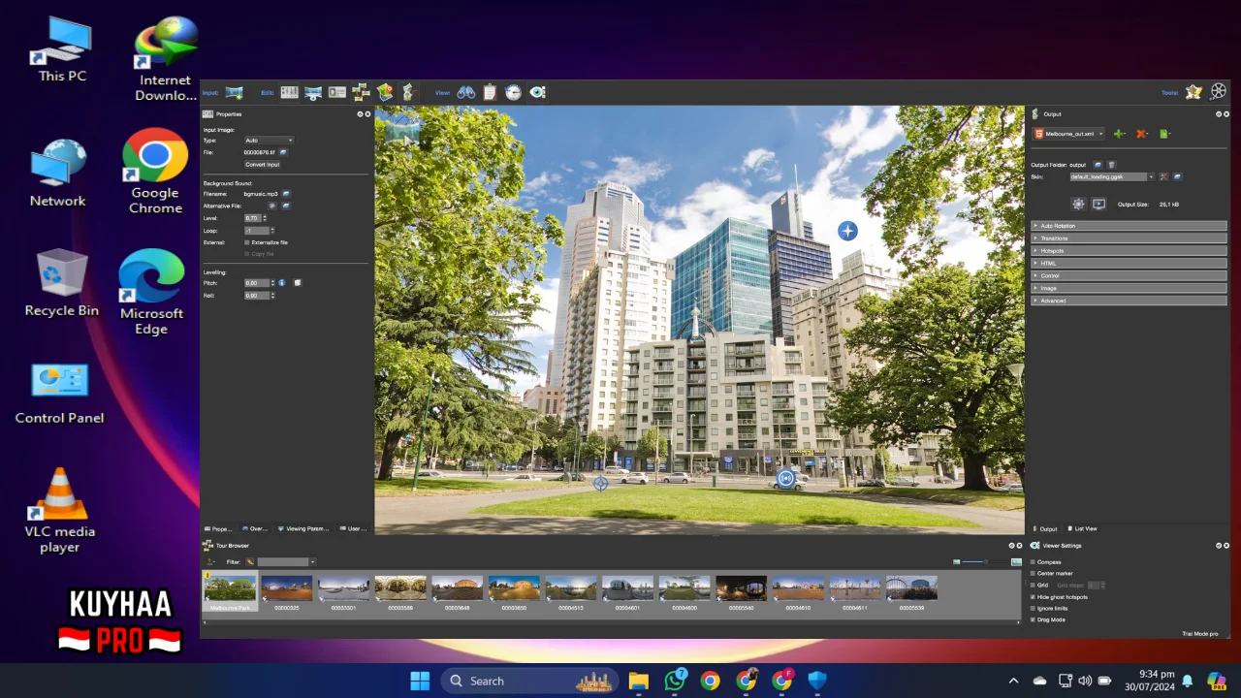The width and height of the screenshot is (1241, 698).
Task: Remove output with the orange X icon
Action: 1141,134
